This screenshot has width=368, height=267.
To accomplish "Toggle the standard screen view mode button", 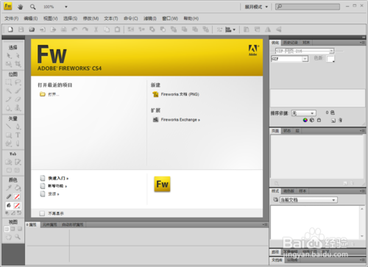I will [7, 229].
